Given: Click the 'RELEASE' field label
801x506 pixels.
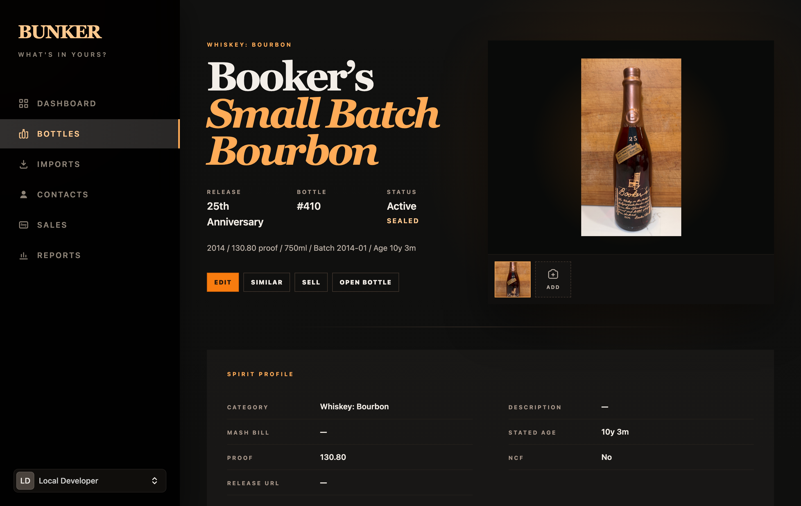Looking at the screenshot, I should [224, 192].
